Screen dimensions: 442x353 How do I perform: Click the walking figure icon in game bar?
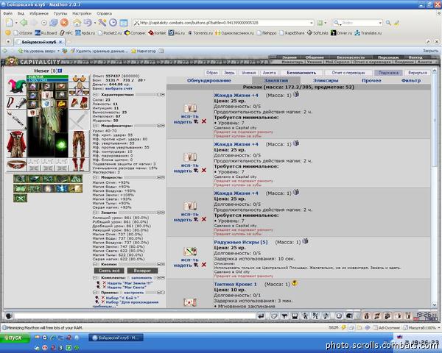(x=305, y=316)
